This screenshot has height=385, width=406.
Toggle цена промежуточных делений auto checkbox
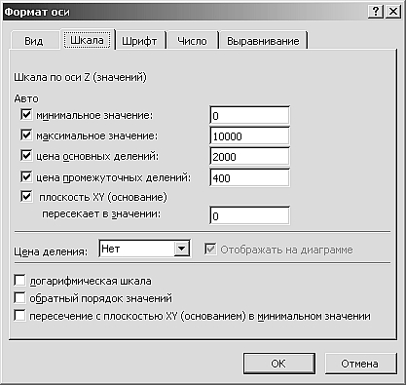26,176
